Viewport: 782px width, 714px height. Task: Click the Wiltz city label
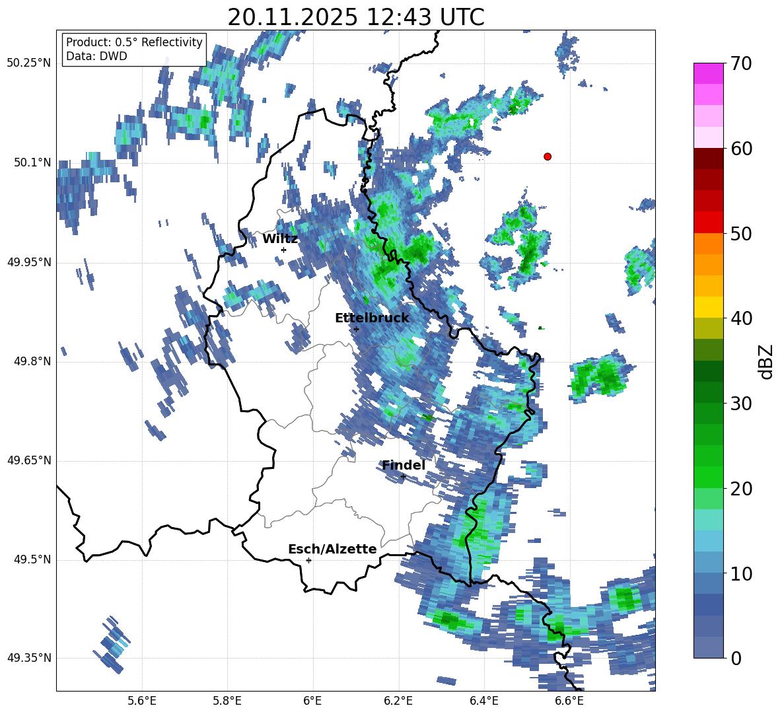[x=280, y=239]
